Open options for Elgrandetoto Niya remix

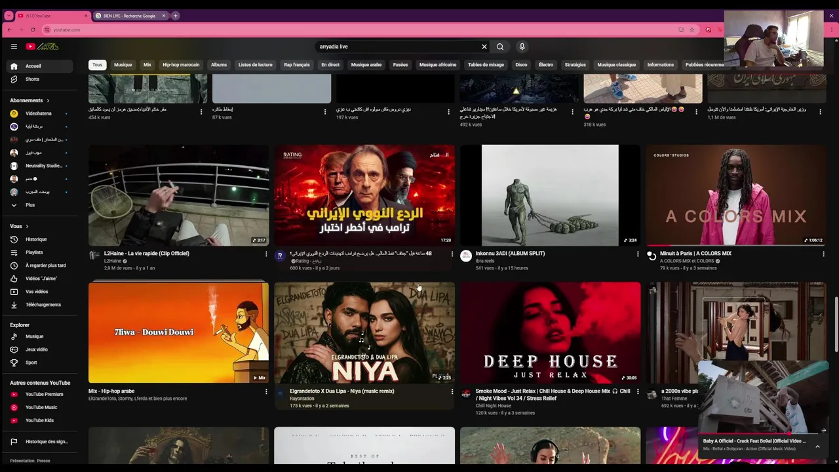[452, 391]
